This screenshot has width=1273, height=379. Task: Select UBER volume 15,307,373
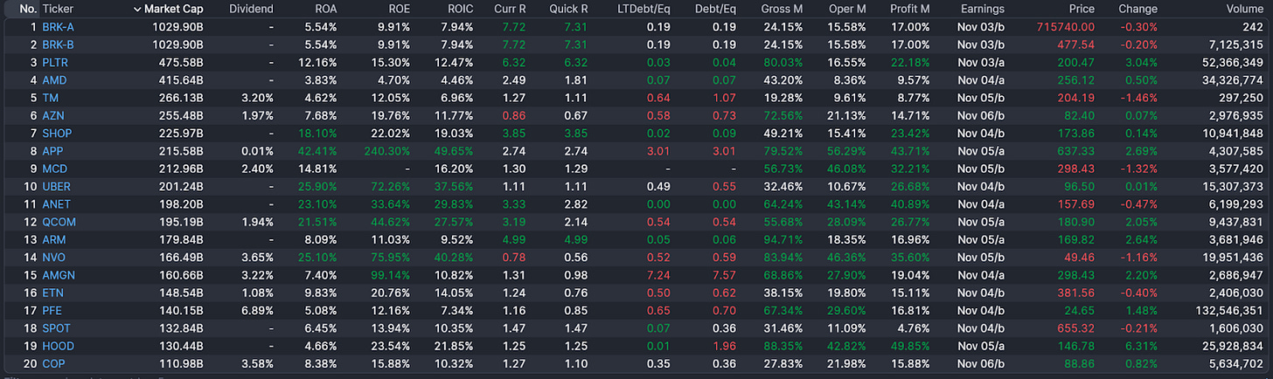tap(1234, 187)
